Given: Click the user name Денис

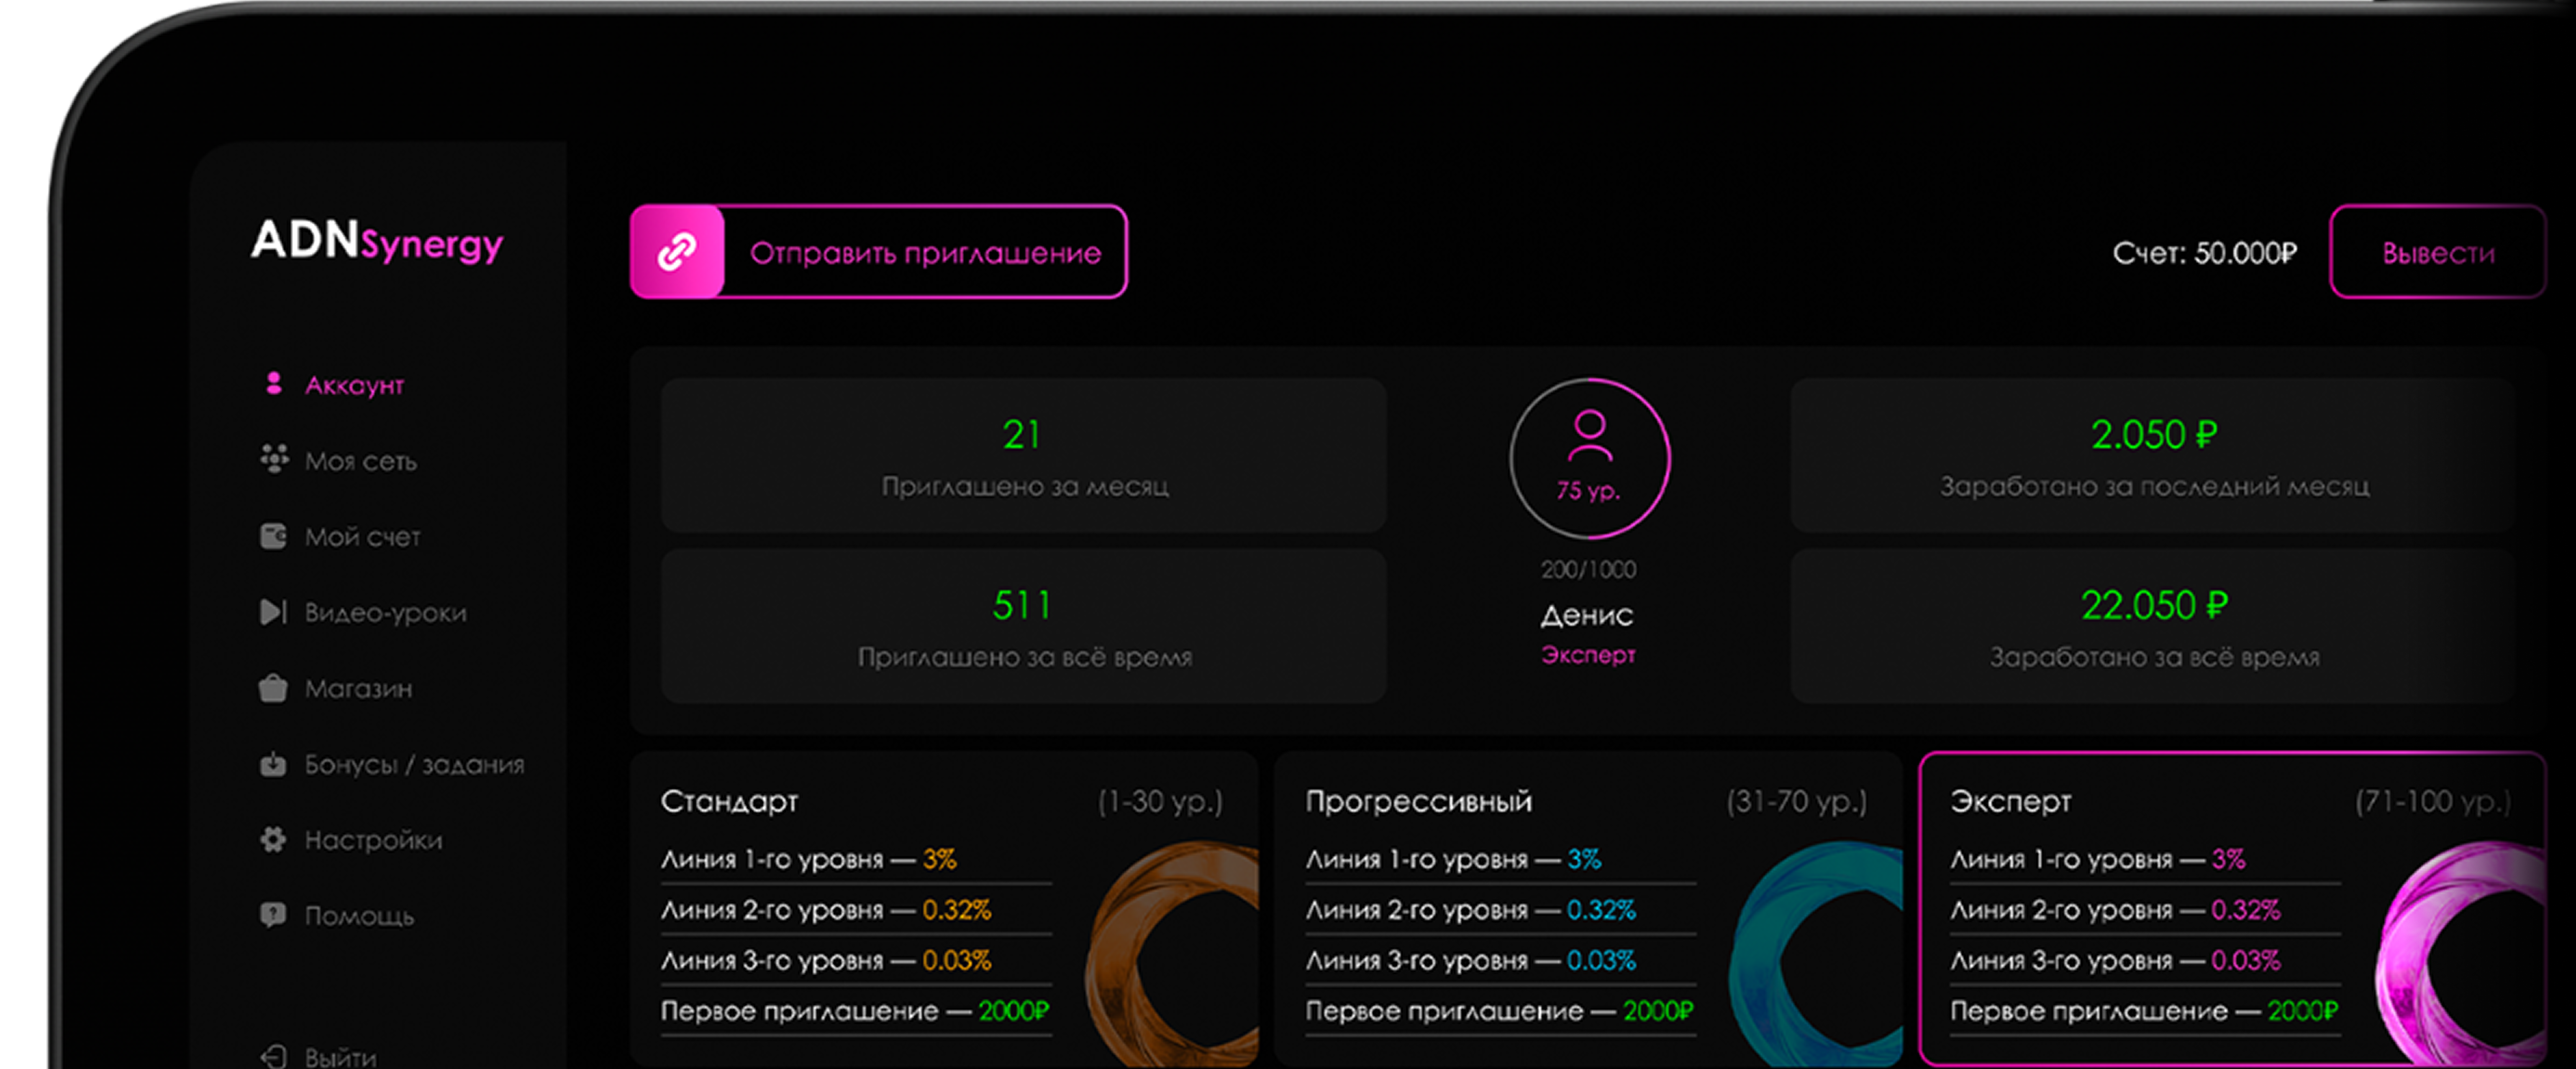Looking at the screenshot, I should (x=1587, y=615).
